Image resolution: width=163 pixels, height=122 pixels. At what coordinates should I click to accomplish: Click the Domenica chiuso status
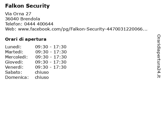click(42, 77)
